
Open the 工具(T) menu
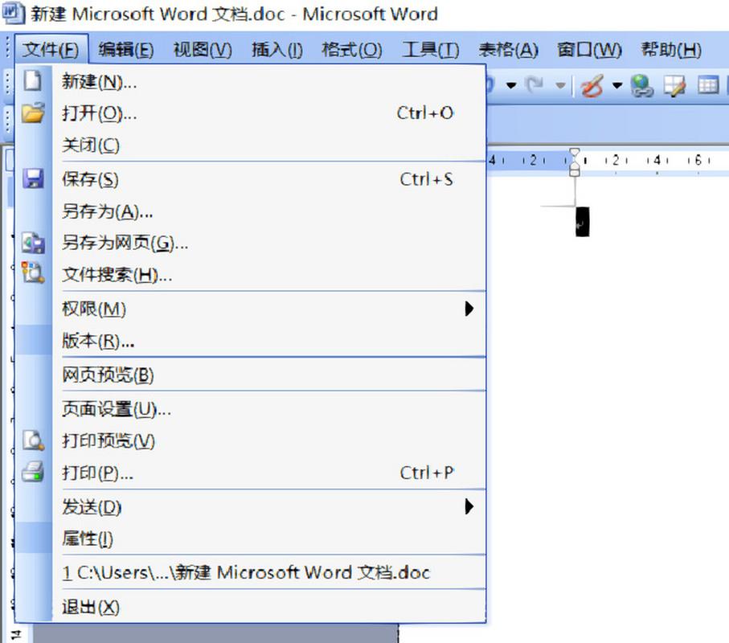click(431, 49)
